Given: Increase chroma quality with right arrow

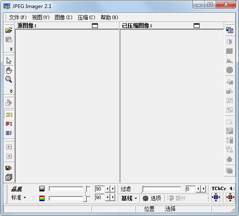Looking at the screenshot, I should [x=113, y=197].
